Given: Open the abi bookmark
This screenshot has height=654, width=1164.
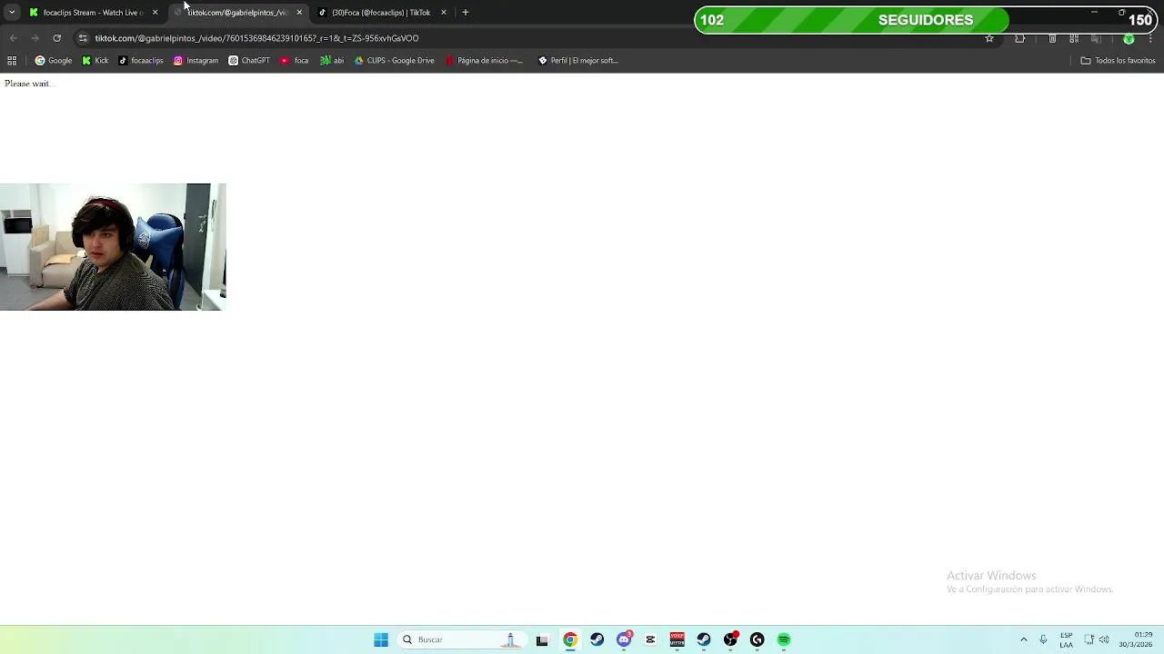Looking at the screenshot, I should (x=332, y=61).
